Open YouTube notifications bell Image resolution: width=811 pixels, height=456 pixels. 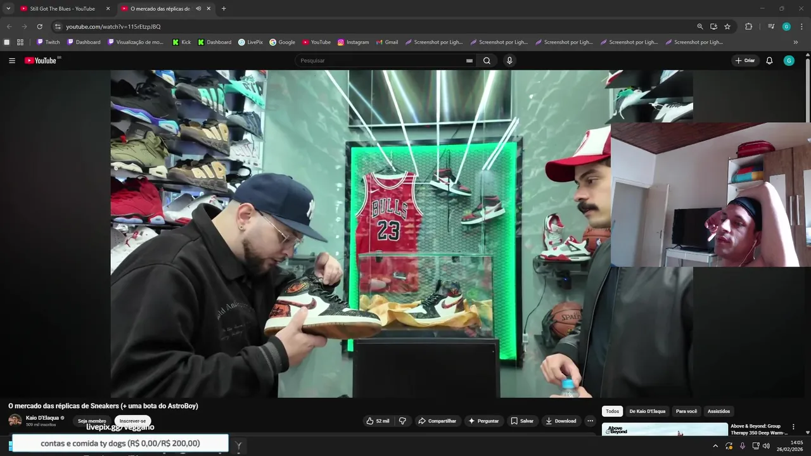click(769, 61)
